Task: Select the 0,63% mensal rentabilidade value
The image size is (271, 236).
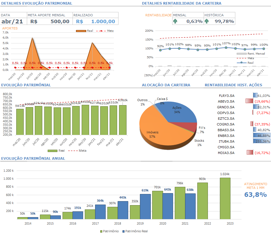Action: [194, 21]
